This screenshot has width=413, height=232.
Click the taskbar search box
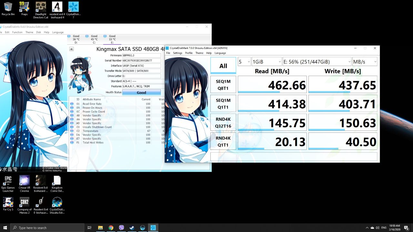coord(48,227)
